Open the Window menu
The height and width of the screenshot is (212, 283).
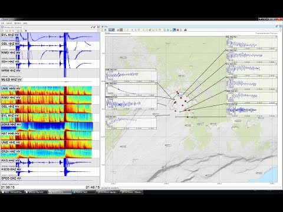point(17,23)
